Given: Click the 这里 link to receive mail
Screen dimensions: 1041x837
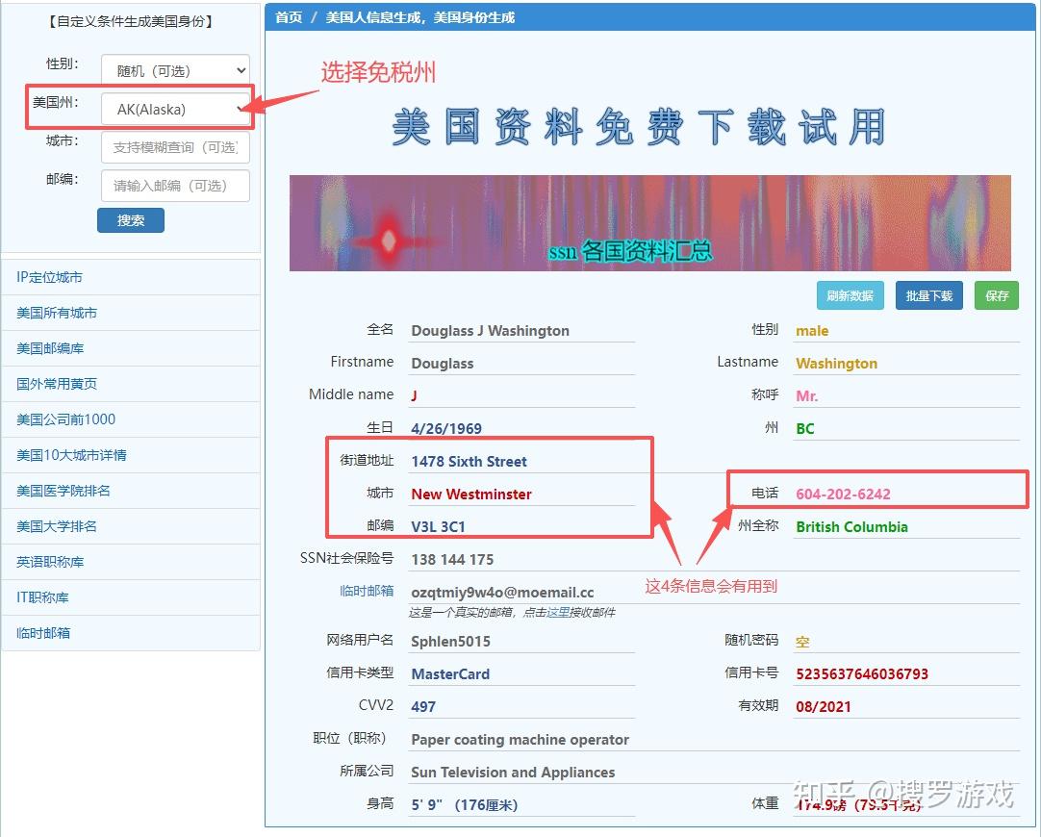Looking at the screenshot, I should 558,612.
